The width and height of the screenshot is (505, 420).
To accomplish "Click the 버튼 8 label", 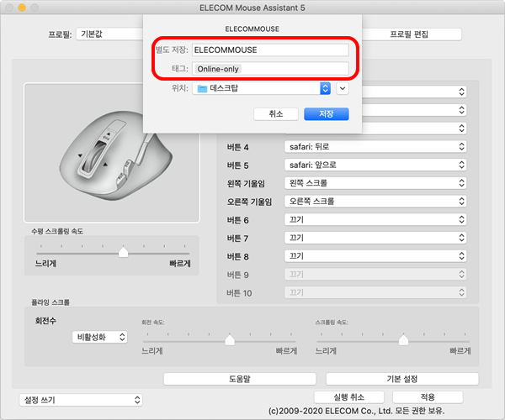I will pos(237,256).
